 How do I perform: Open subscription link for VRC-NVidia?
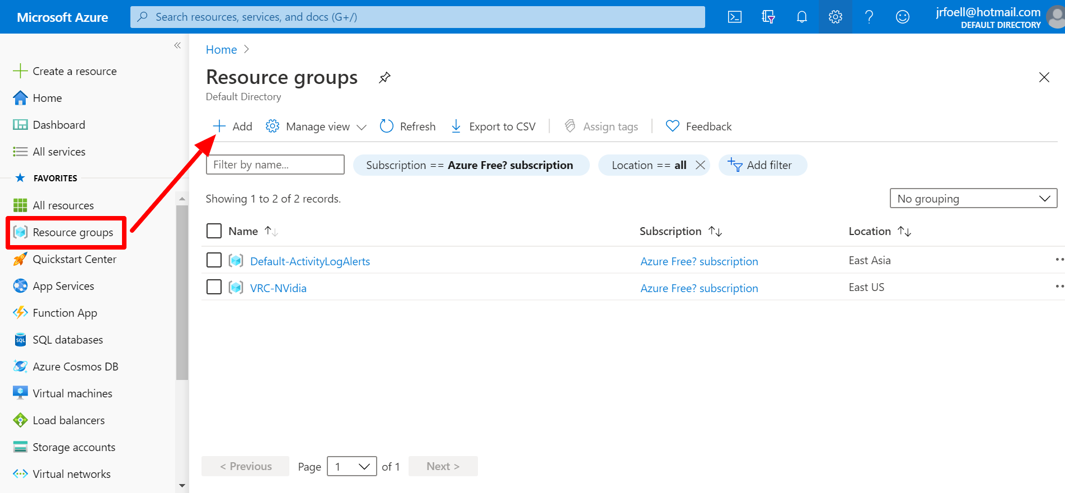point(699,288)
